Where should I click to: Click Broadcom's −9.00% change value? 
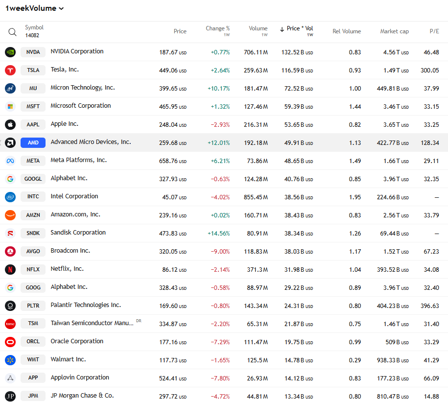click(220, 252)
